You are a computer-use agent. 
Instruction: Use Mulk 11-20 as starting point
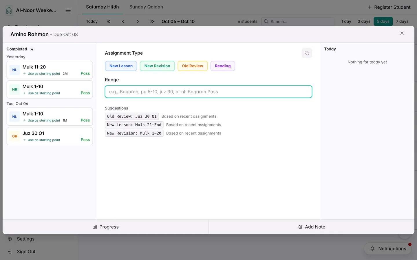pyautogui.click(x=42, y=74)
